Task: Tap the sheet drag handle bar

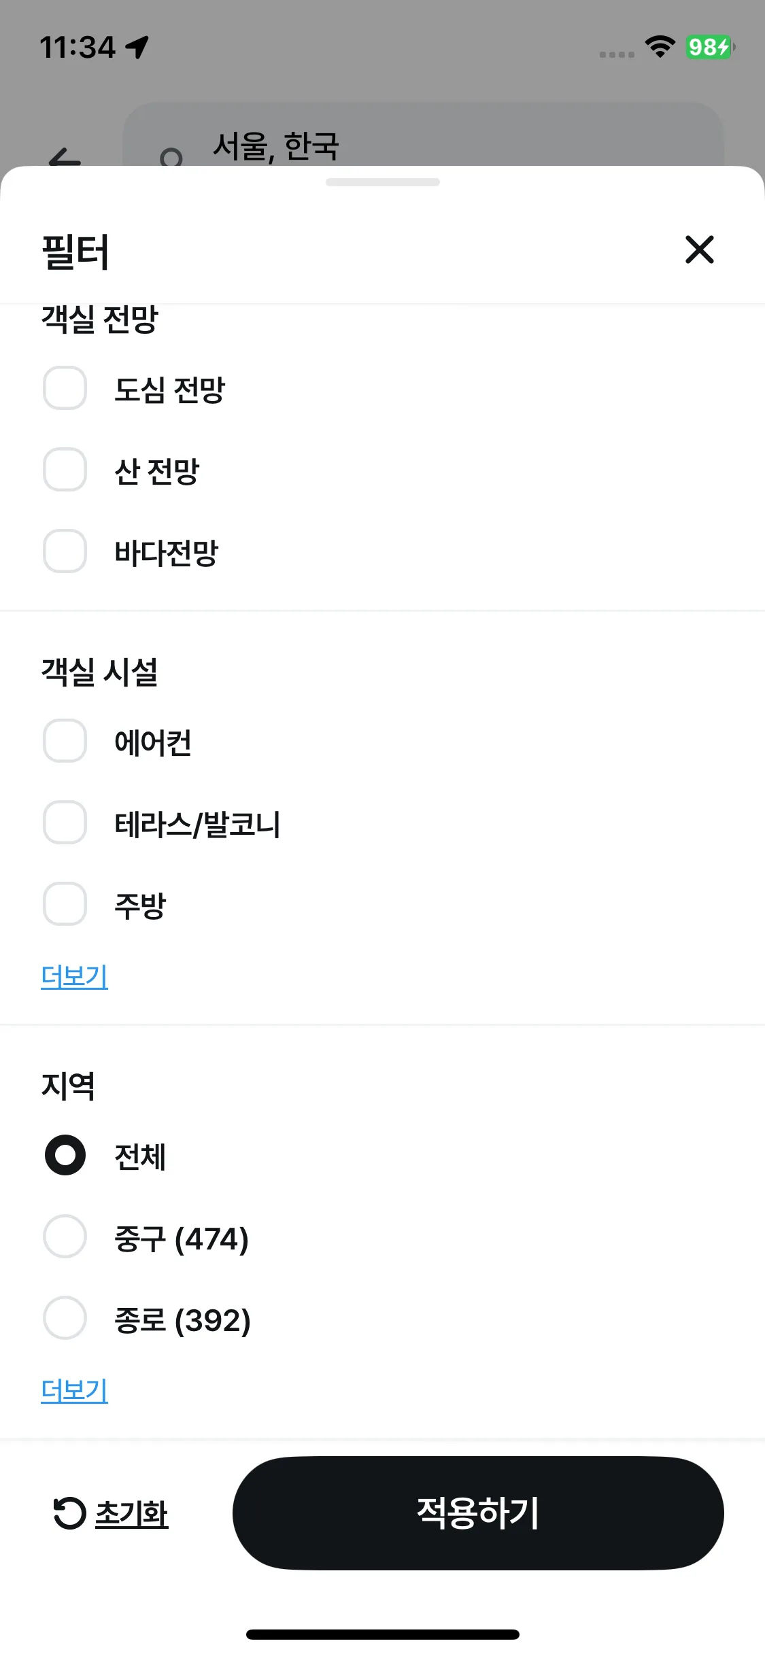Action: (x=382, y=182)
